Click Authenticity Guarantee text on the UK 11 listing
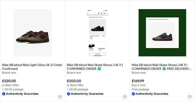Image resolution: width=195 pixels, height=102 pixels. 87,94
